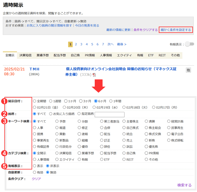Select 3ヶ月 date range radio
This screenshot has width=197, height=192.
(81, 101)
